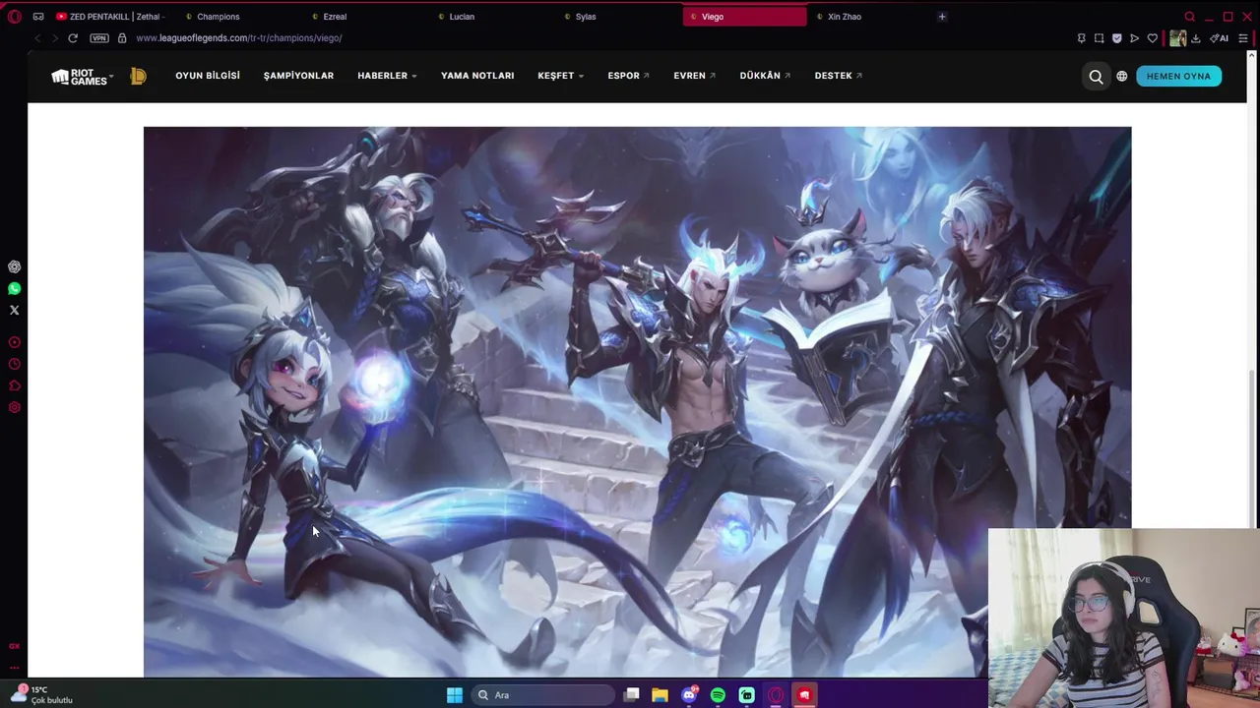This screenshot has height=708, width=1260.
Task: Open the ad blocker shield icon
Action: click(x=1116, y=38)
